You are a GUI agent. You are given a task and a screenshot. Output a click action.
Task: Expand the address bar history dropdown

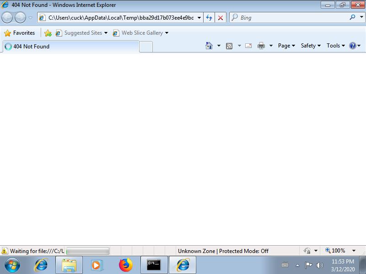199,18
